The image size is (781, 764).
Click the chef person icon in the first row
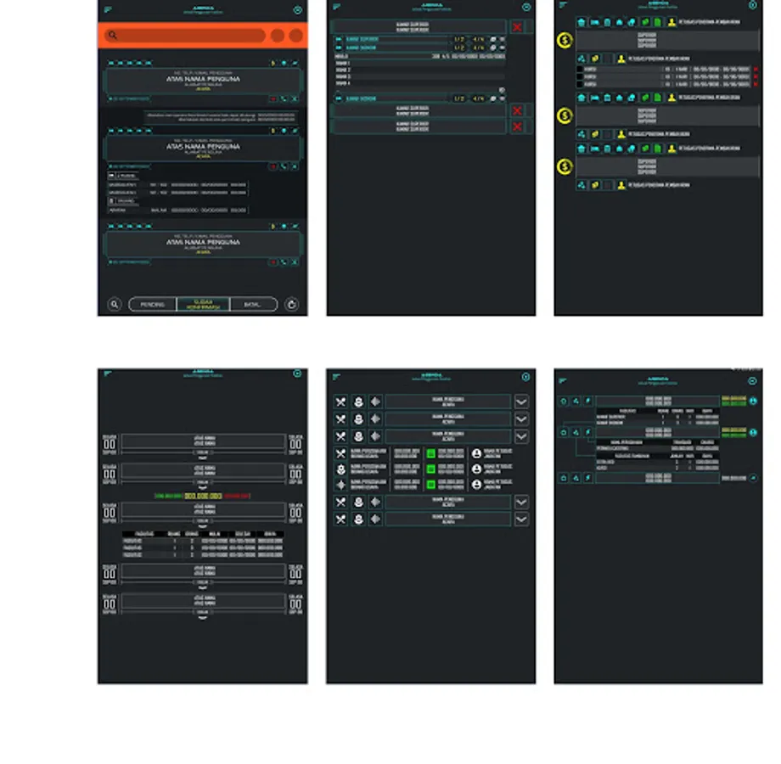tap(358, 402)
